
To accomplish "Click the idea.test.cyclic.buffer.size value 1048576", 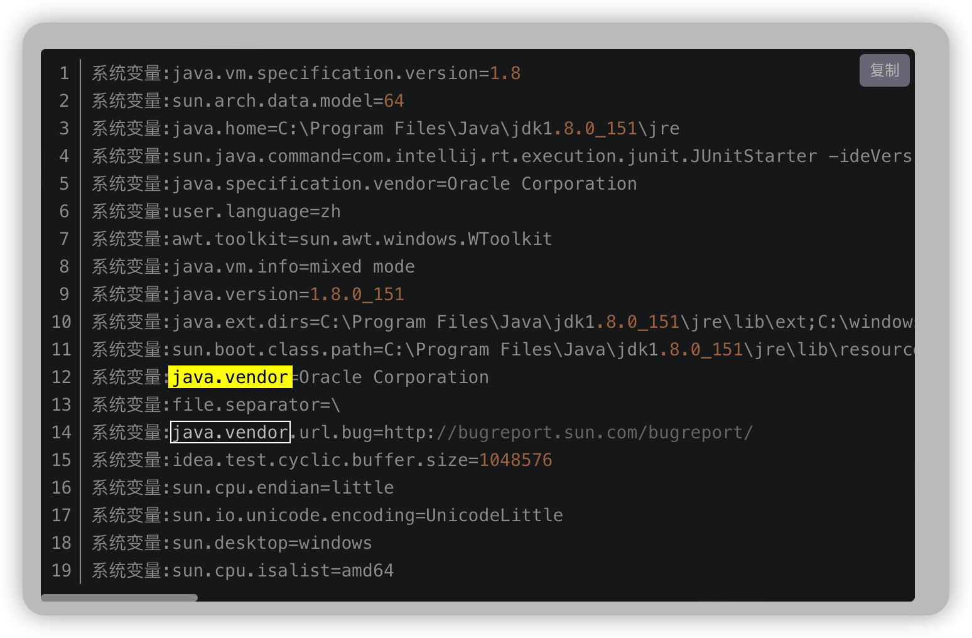I will coord(516,460).
